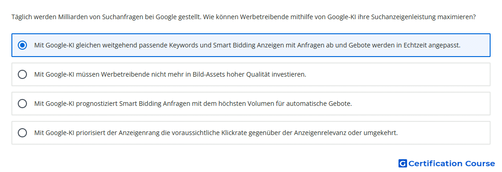The image size is (502, 172).
Task: Click the word 'Course' in the logo
Action: point(480,163)
